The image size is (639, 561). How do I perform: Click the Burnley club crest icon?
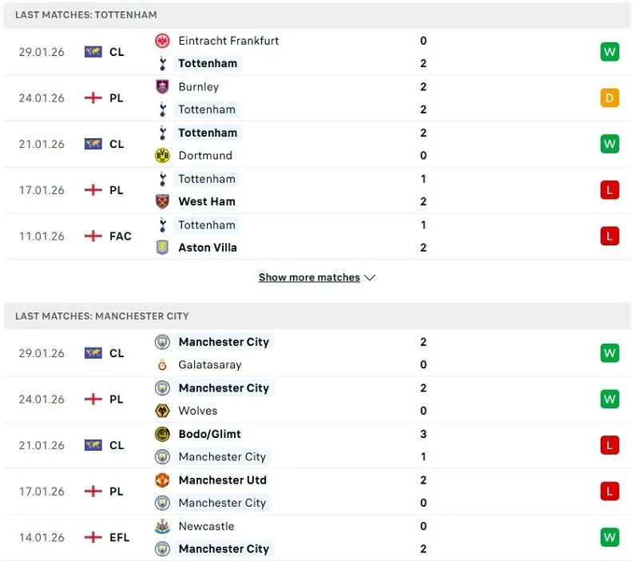pos(162,87)
